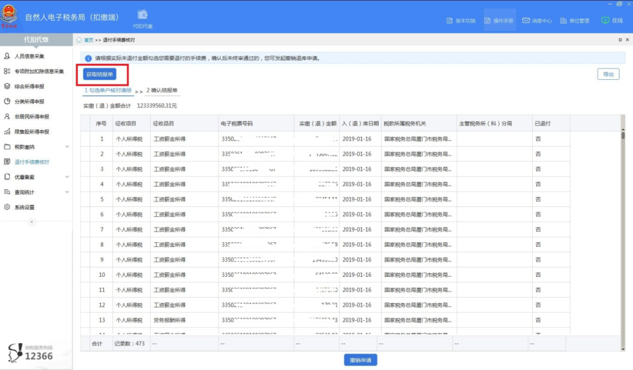Click the 自然人电子税务局(扣缴端) title
633x370 pixels.
pyautogui.click(x=72, y=17)
